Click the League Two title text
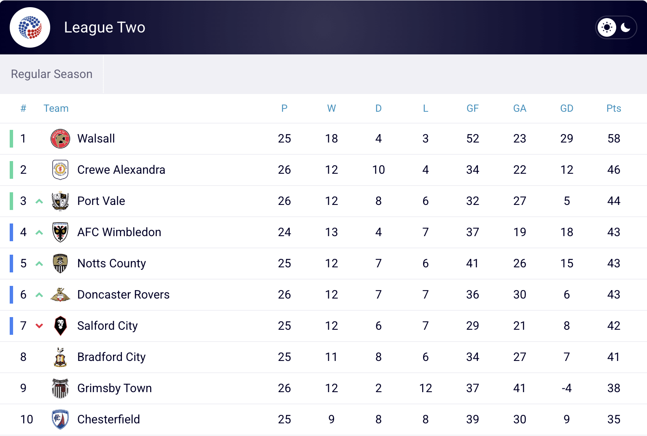This screenshot has height=436, width=647. coord(105,27)
